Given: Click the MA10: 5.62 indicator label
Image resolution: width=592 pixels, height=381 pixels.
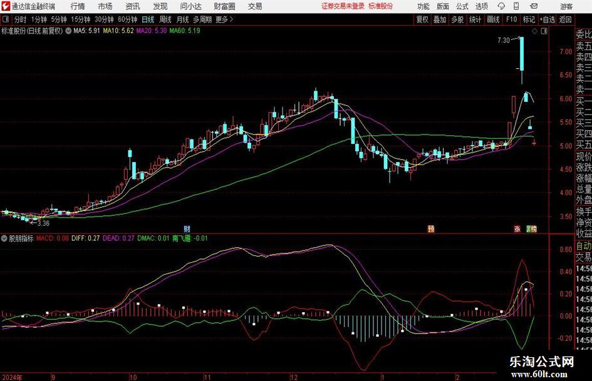Looking at the screenshot, I should (x=118, y=31).
